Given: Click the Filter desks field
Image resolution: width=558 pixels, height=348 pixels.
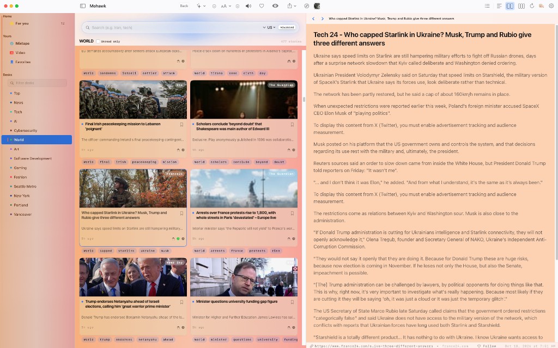Looking at the screenshot, I should click(37, 83).
